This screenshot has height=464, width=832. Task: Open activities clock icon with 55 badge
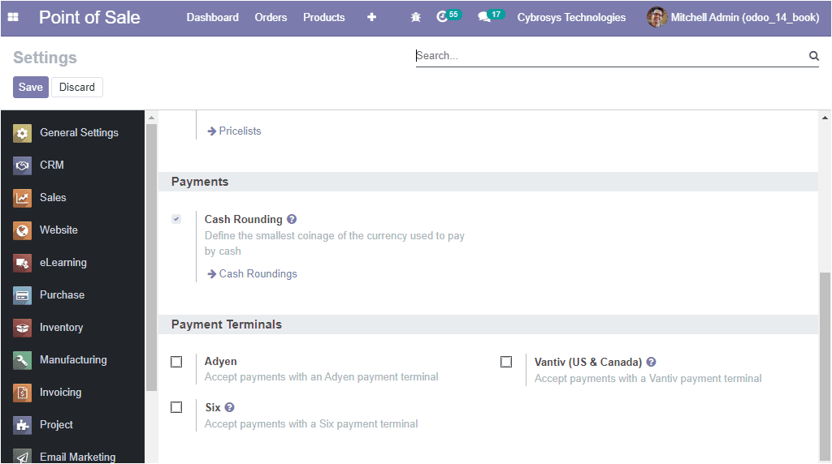coord(448,16)
